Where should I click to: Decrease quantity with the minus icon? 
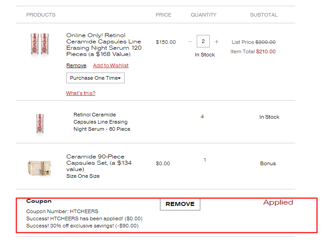pyautogui.click(x=190, y=42)
